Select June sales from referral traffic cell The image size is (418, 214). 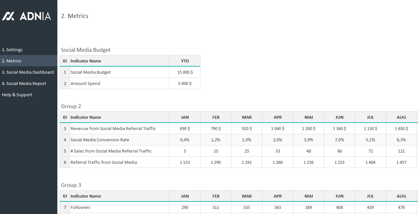(x=339, y=151)
